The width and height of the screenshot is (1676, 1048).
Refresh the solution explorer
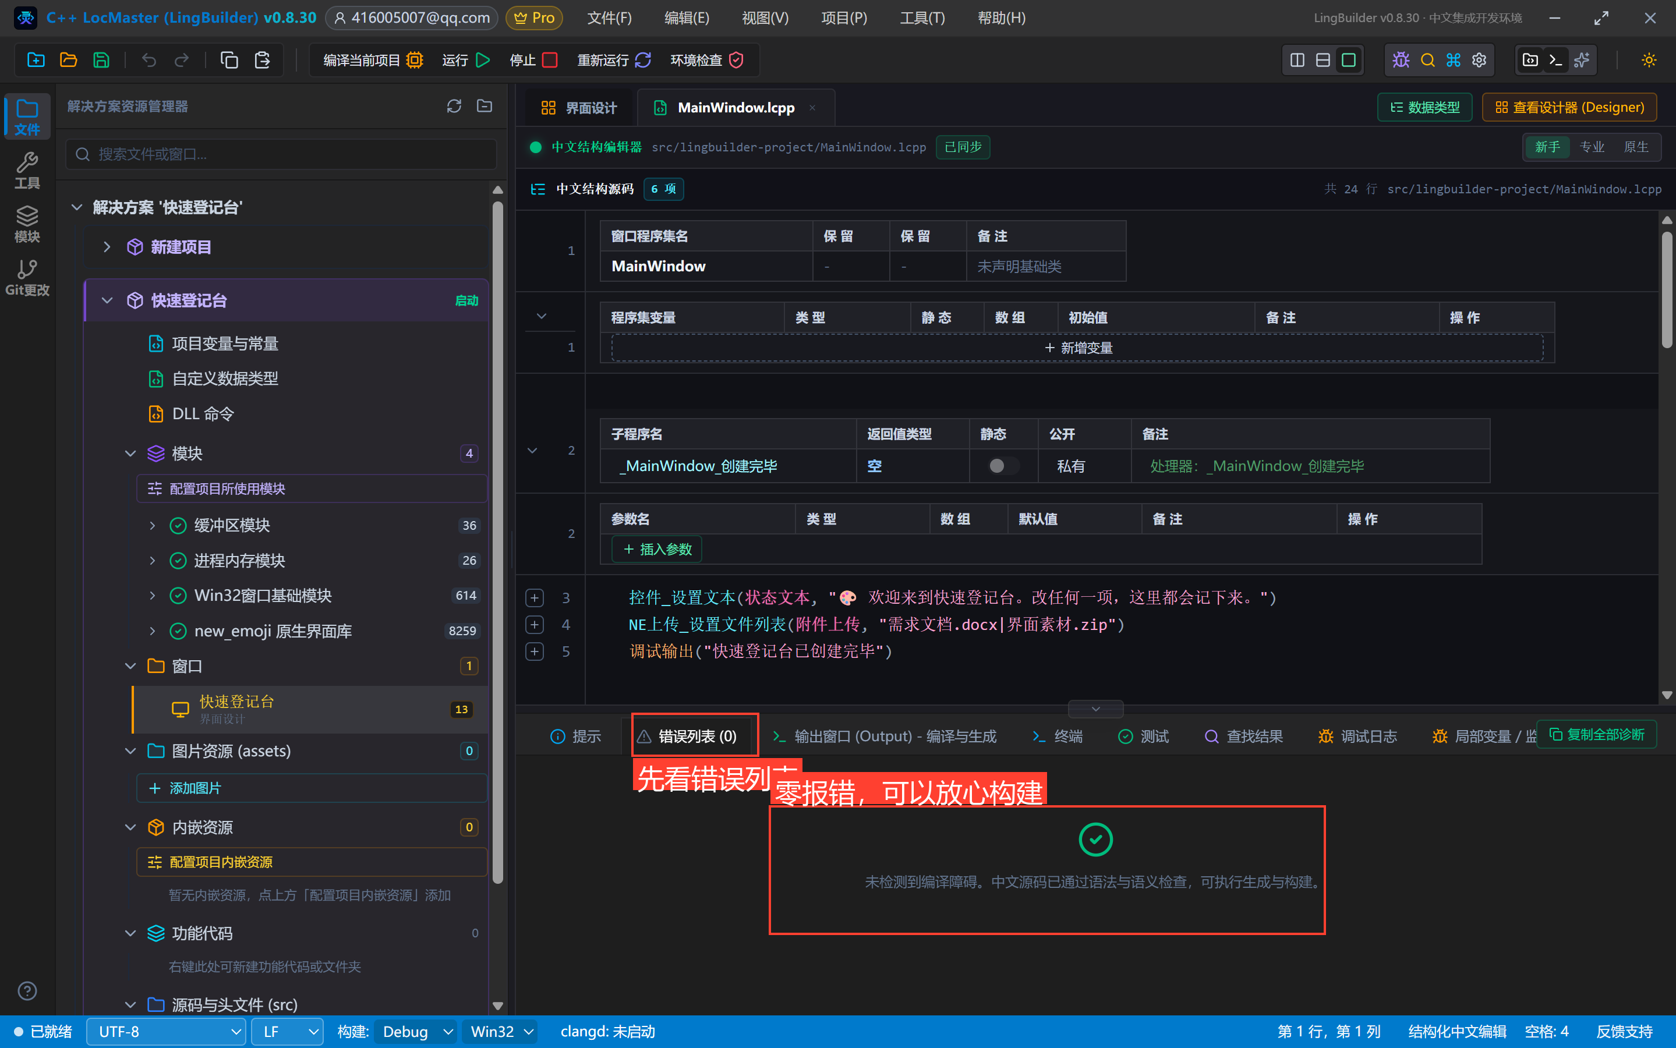(x=454, y=106)
